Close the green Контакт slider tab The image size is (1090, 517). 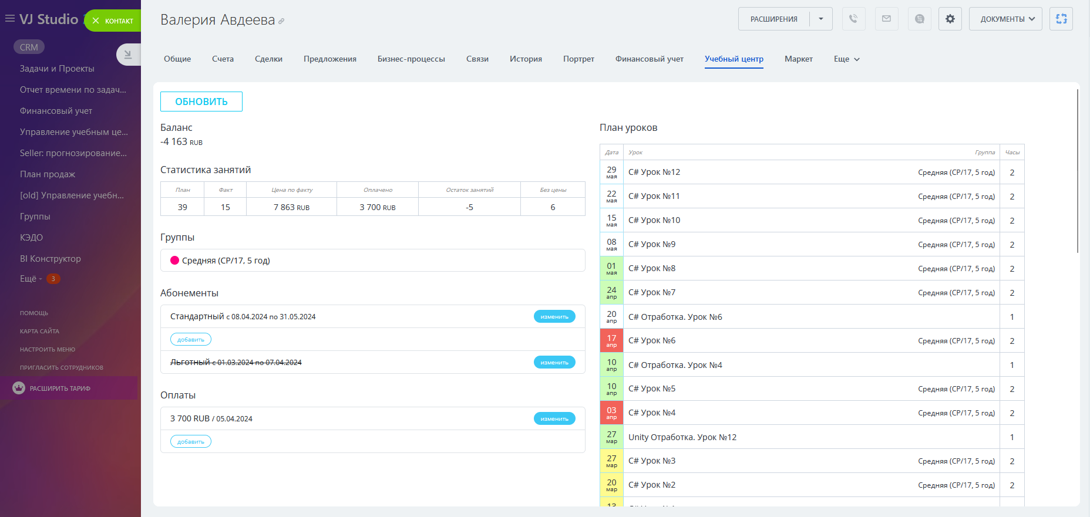tap(96, 21)
